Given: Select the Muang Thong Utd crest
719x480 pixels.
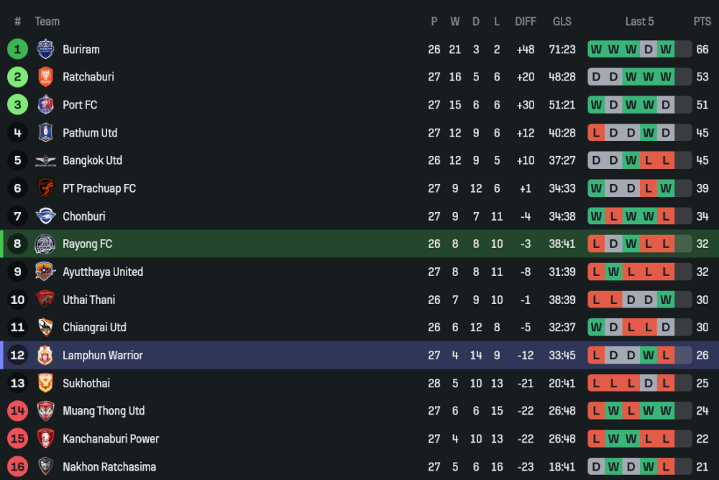Looking at the screenshot, I should tap(45, 411).
